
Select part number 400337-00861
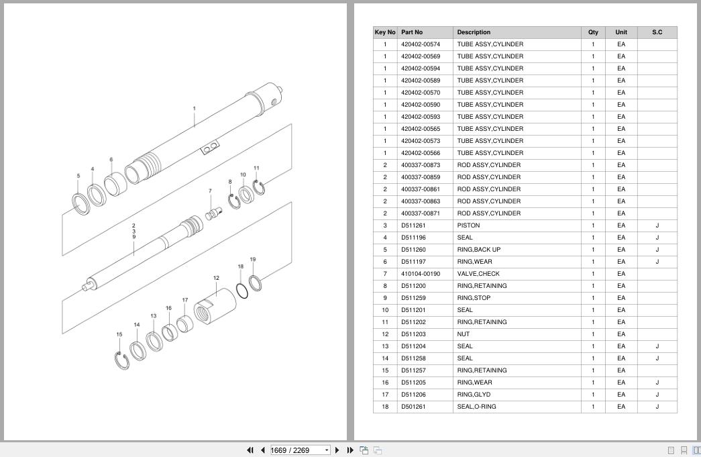pyautogui.click(x=420, y=189)
